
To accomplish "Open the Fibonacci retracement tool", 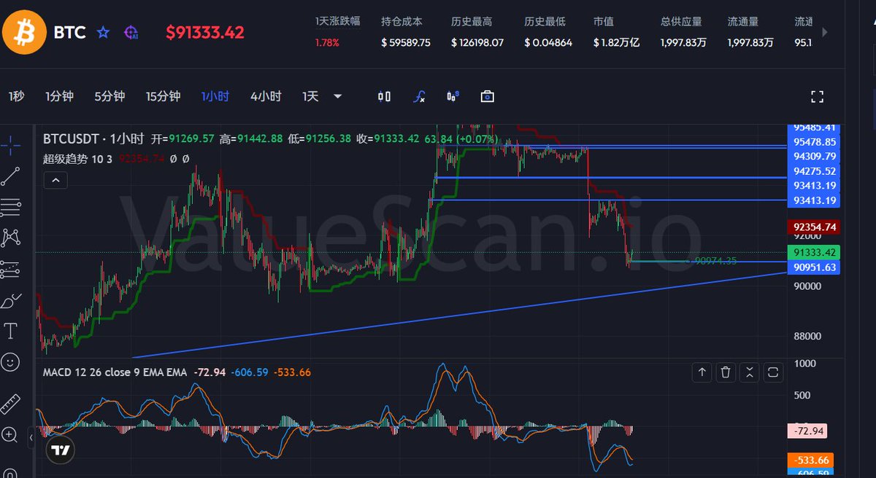I will tap(11, 207).
